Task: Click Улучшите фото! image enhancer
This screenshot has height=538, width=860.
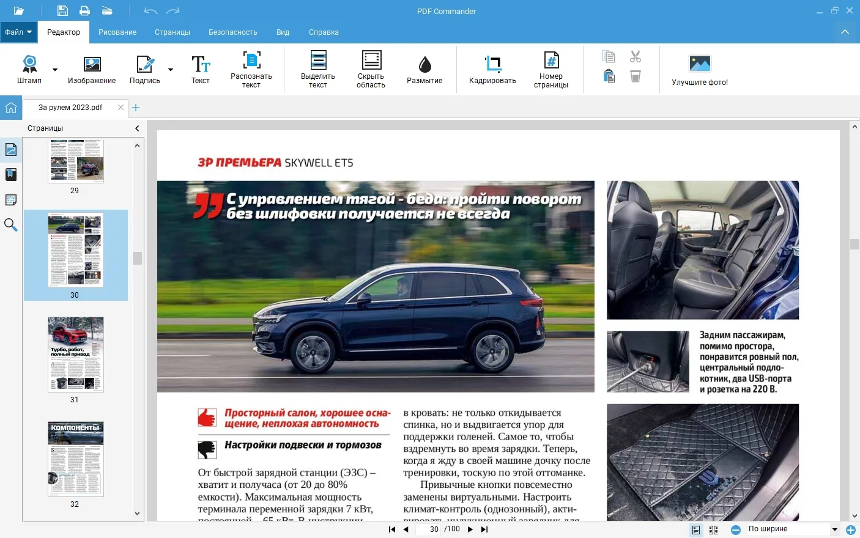Action: [700, 70]
